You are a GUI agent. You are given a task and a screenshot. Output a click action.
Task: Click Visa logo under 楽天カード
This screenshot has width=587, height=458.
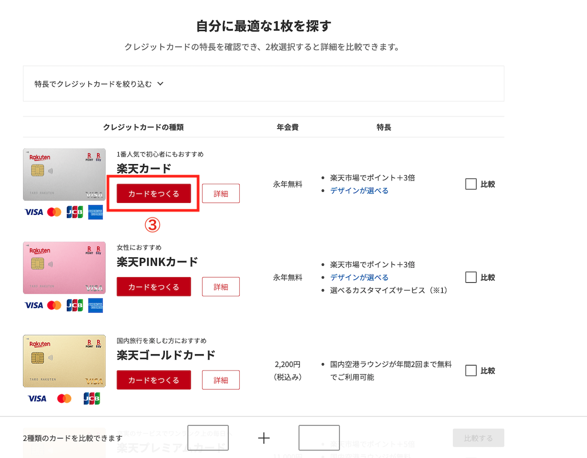(34, 212)
